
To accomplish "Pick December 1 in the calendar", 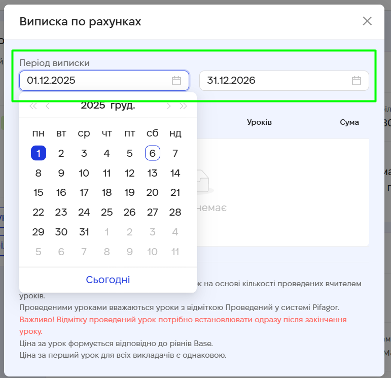I will tap(39, 153).
